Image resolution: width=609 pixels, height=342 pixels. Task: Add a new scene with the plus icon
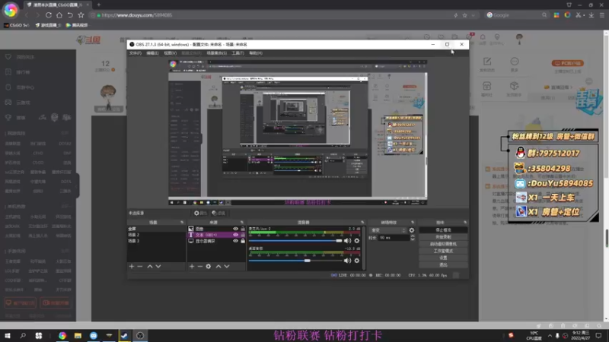132,267
